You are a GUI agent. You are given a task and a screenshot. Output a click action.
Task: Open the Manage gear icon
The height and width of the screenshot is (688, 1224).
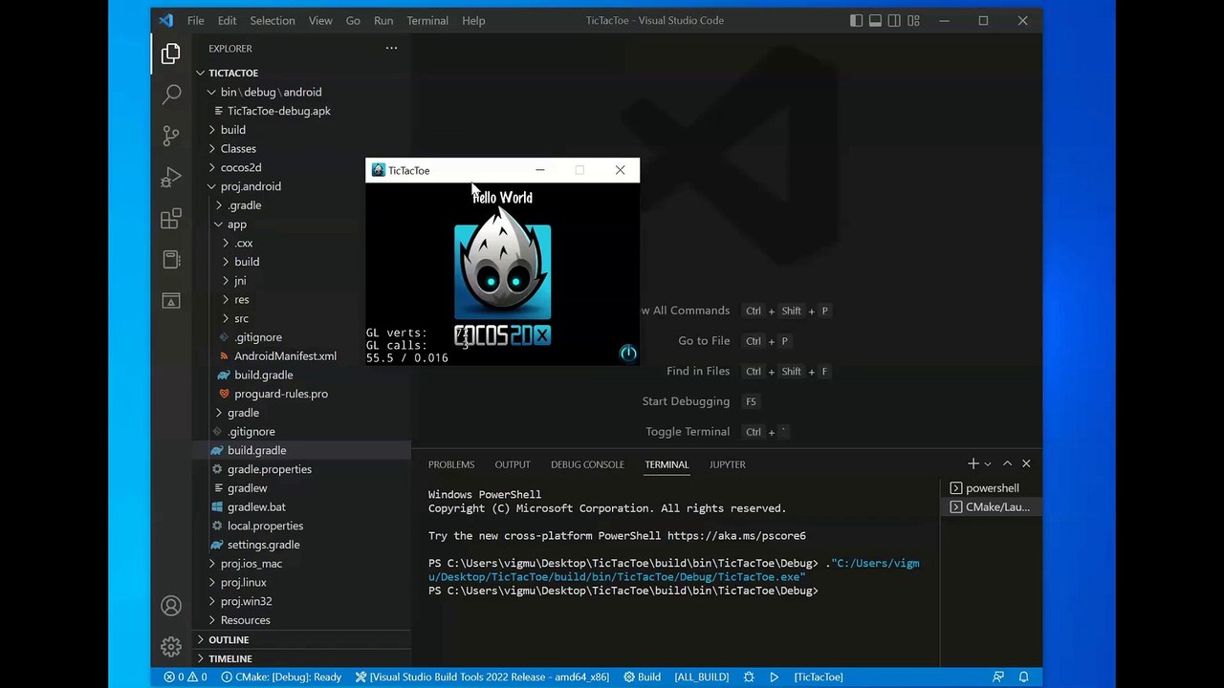point(171,647)
